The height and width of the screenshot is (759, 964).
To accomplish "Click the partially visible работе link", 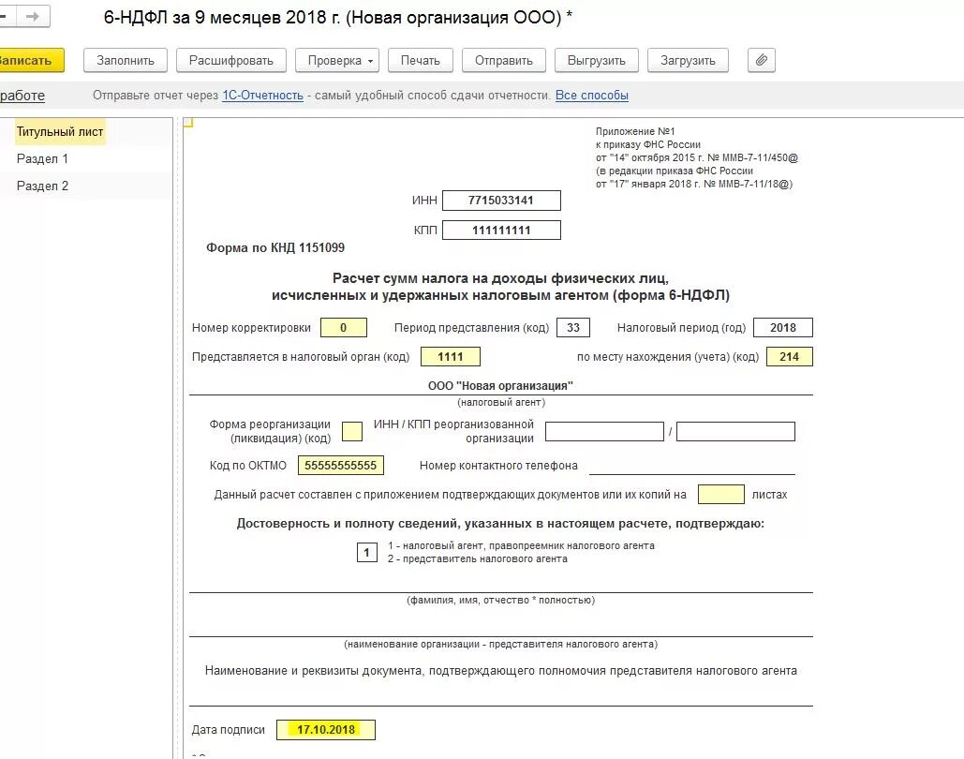I will tap(22, 96).
